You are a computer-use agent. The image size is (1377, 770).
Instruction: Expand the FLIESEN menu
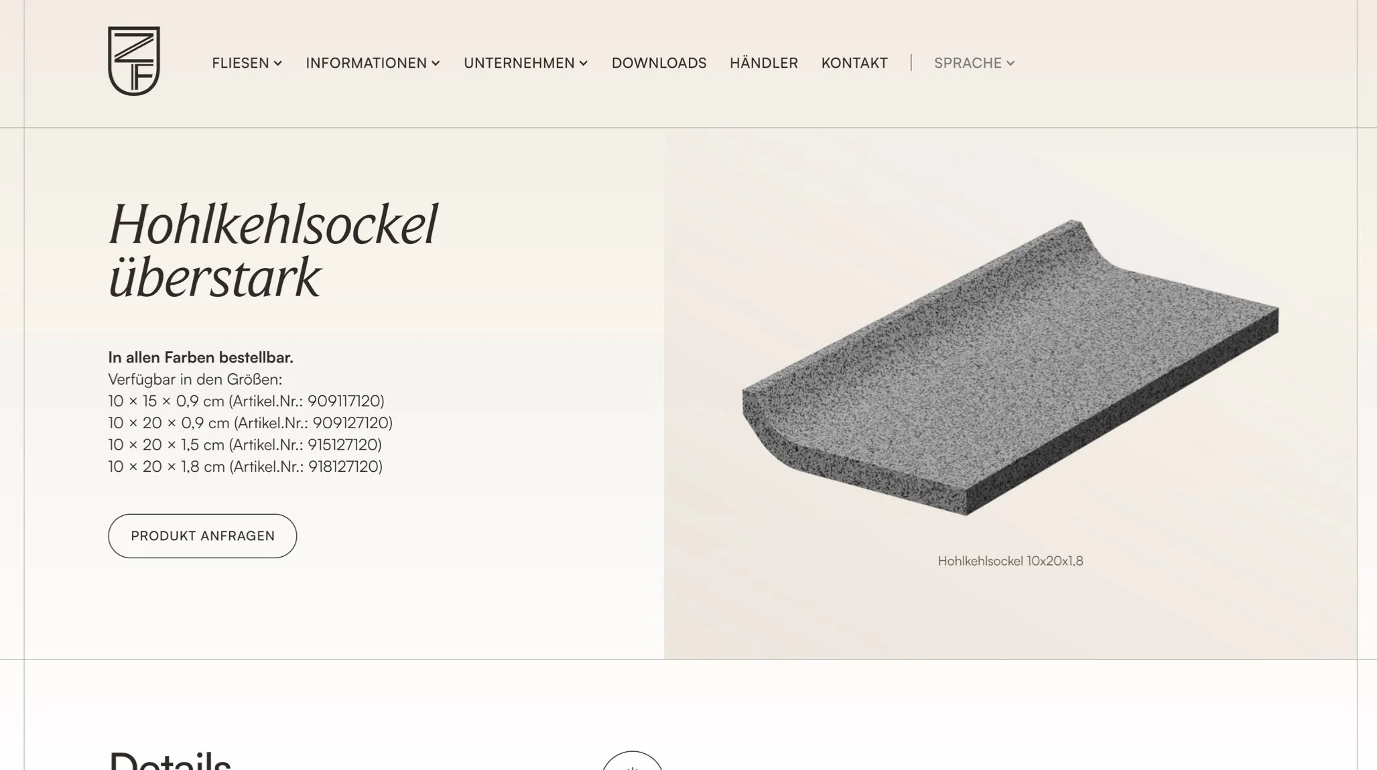coord(247,63)
